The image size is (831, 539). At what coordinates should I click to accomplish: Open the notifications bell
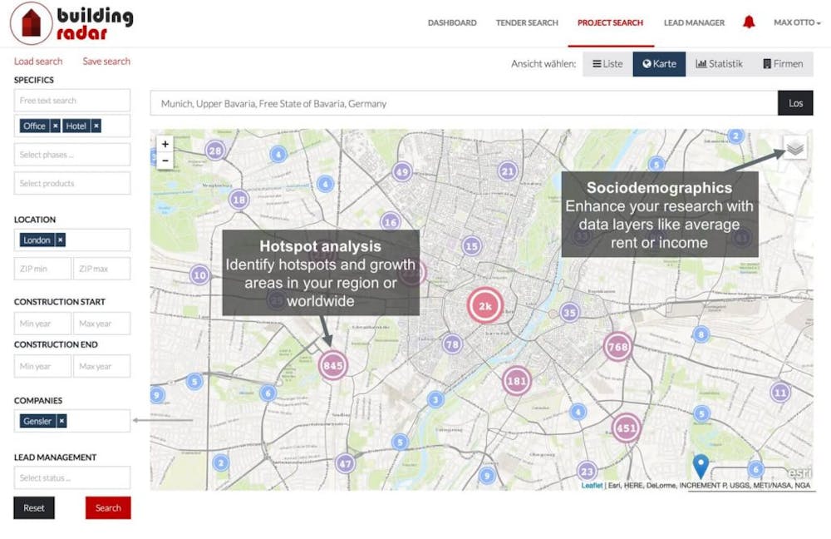click(749, 22)
